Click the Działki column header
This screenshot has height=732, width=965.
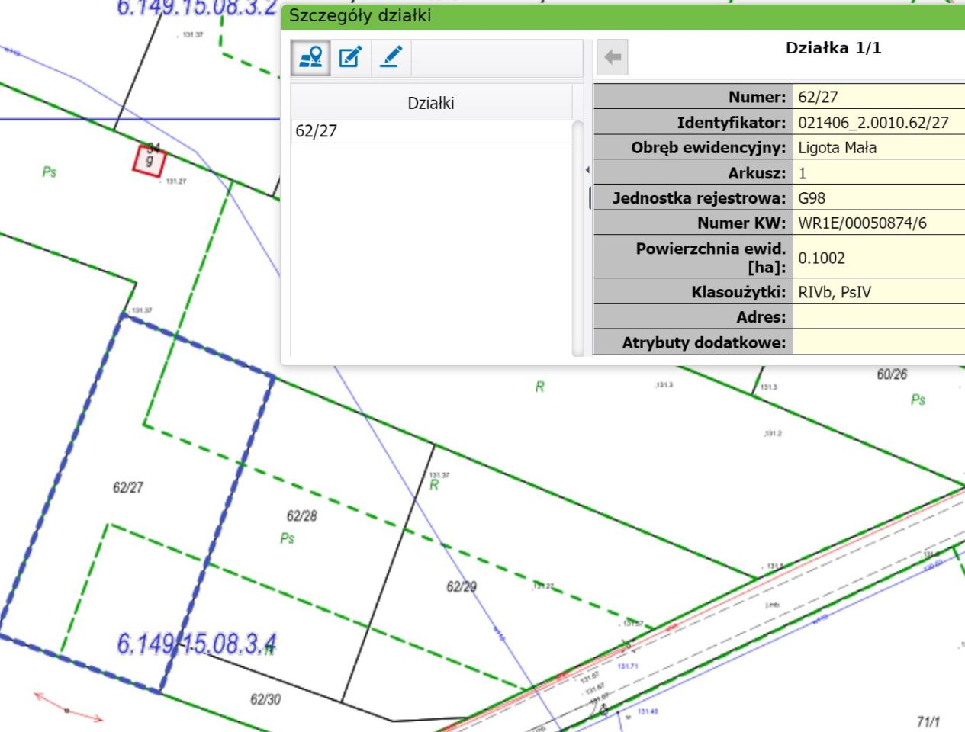pyautogui.click(x=431, y=103)
